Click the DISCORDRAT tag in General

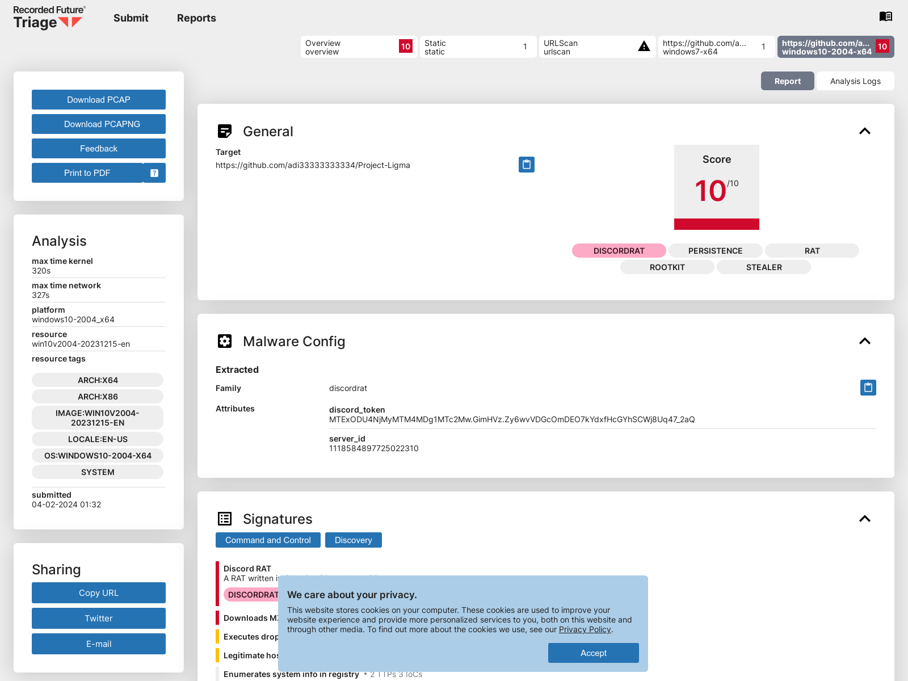tap(619, 251)
